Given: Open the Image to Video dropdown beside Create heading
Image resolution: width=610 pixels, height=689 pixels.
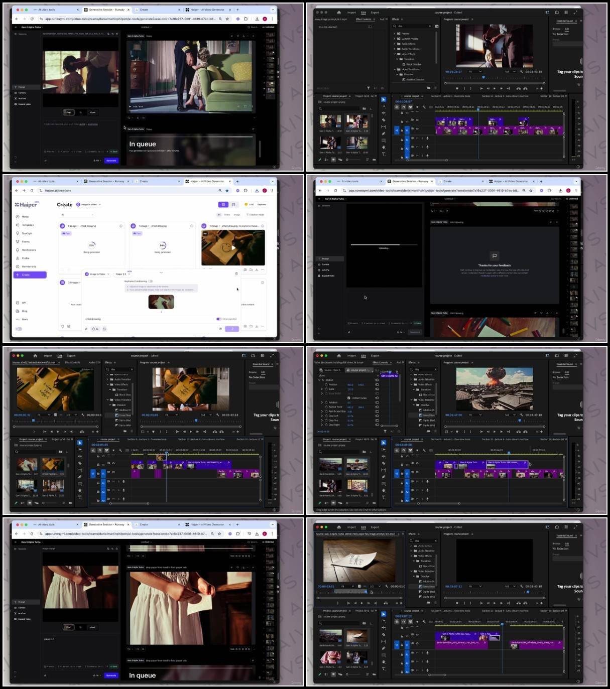Looking at the screenshot, I should click(x=88, y=205).
